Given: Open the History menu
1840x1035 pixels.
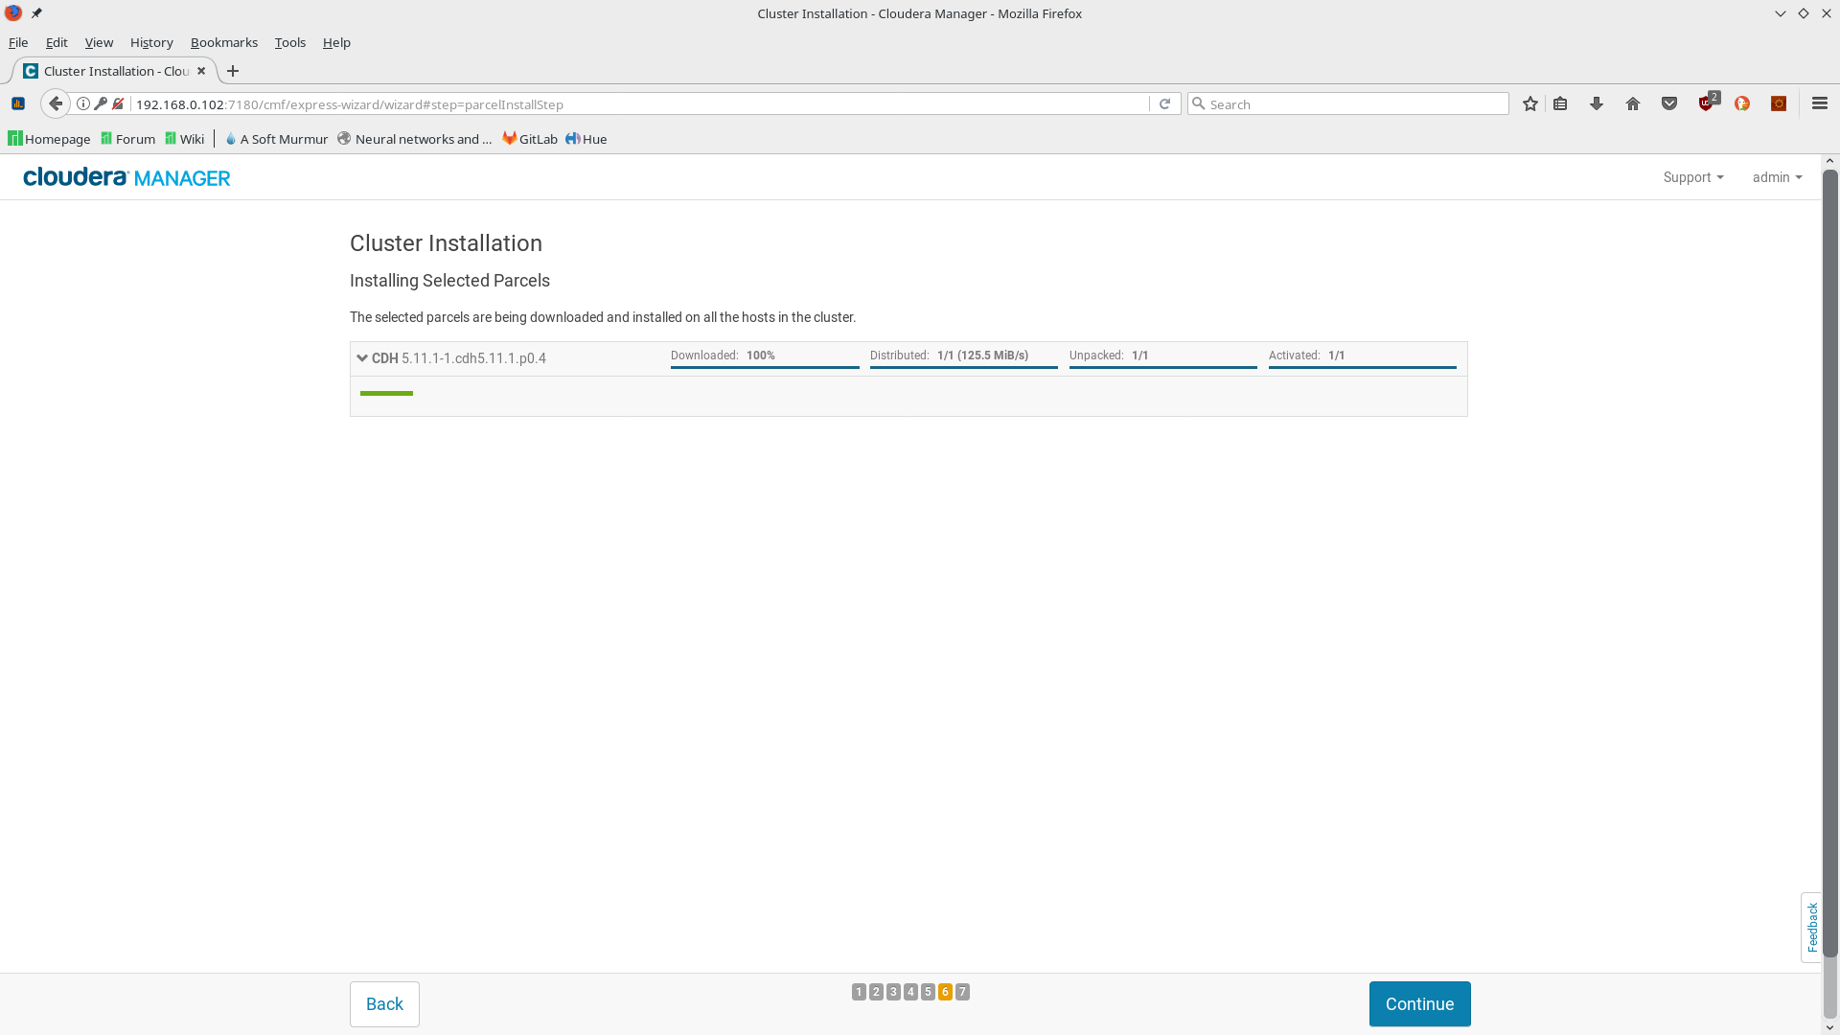Looking at the screenshot, I should (151, 42).
